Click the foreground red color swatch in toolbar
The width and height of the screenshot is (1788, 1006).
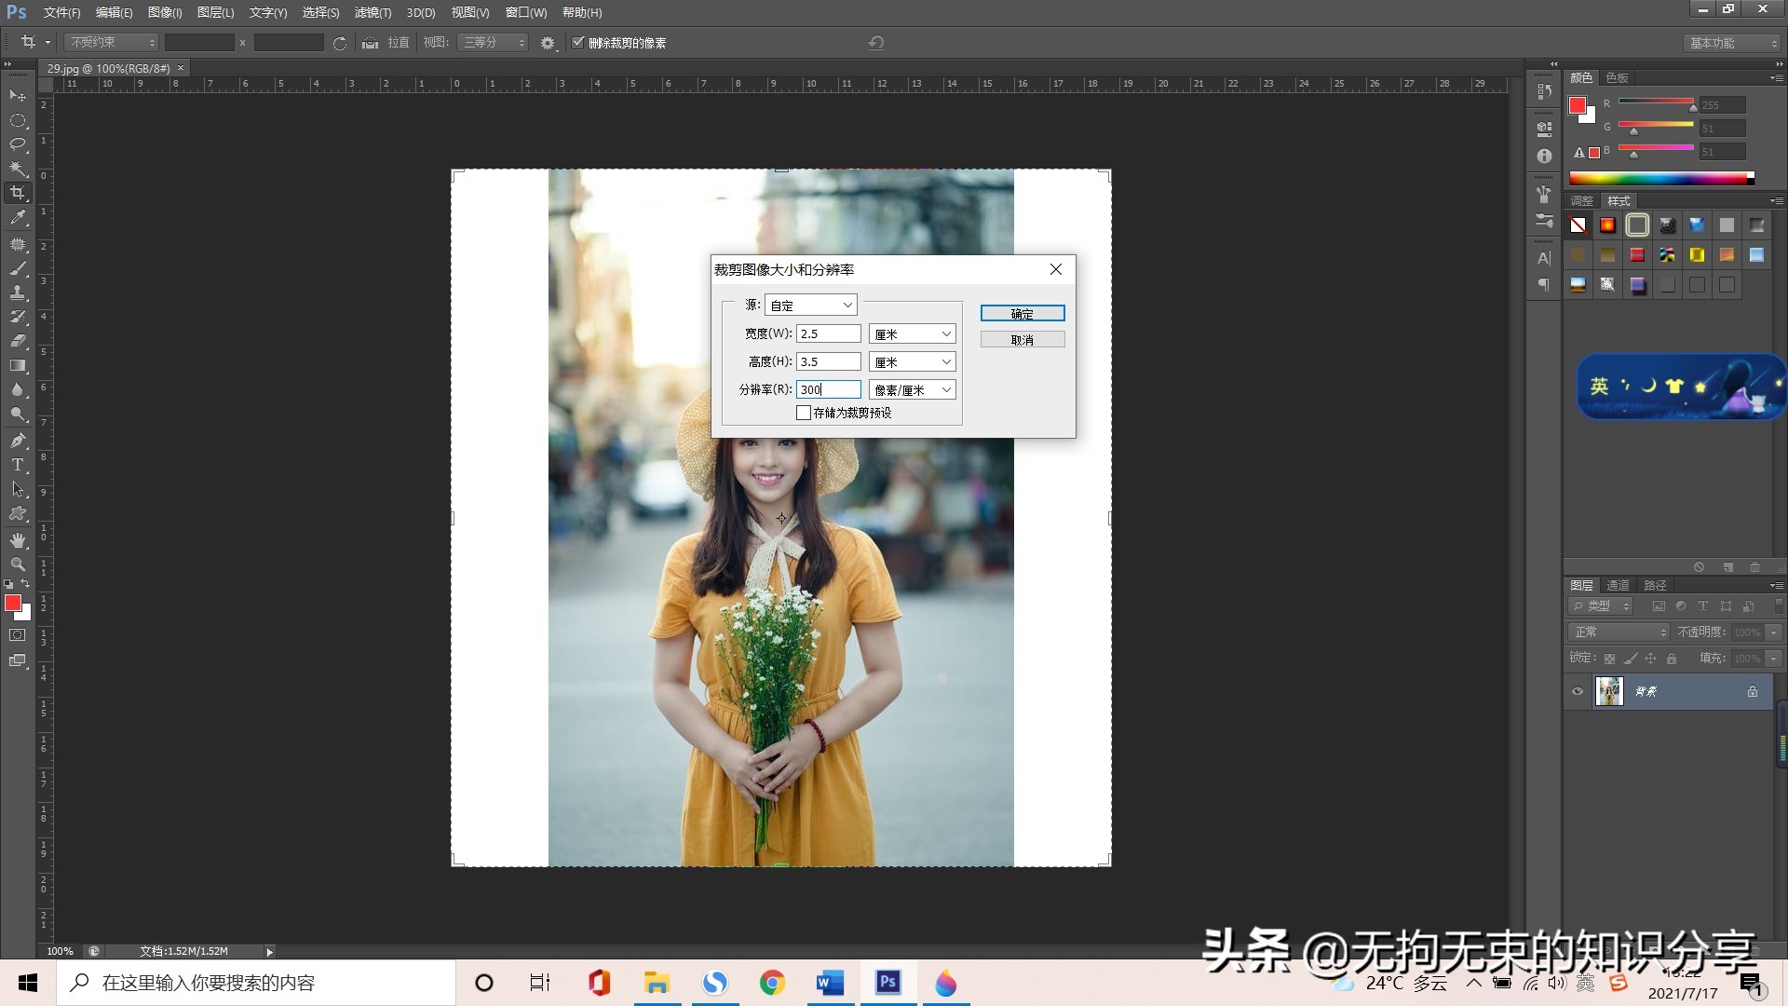tap(12, 604)
